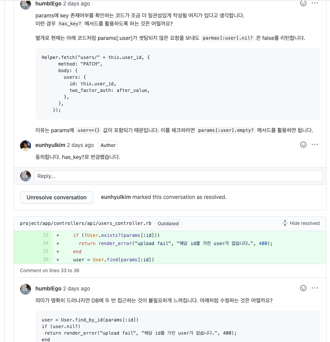Click humblEgo's avatar on the lower comment
This screenshot has width=330, height=342.
coord(26,289)
